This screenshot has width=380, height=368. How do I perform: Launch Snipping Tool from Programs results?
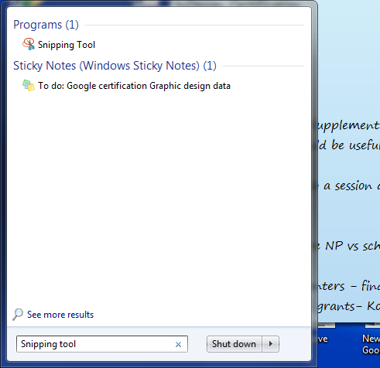67,45
